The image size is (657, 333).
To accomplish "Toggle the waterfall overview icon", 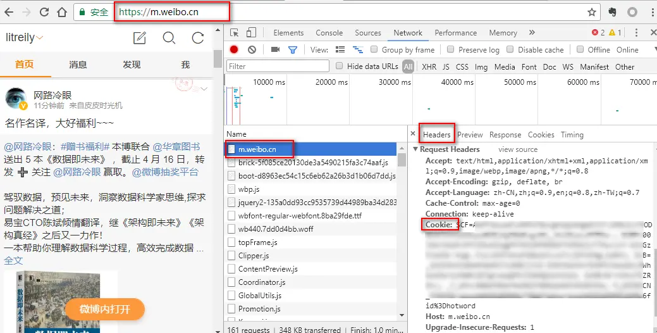I will pyautogui.click(x=357, y=49).
